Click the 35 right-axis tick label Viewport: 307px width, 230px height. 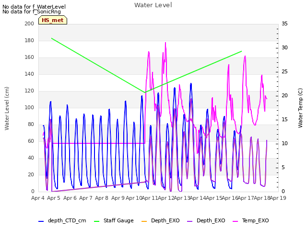(x=284, y=23)
